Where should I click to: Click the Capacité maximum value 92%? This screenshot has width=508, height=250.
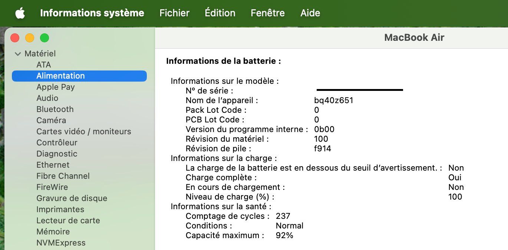[x=284, y=236]
